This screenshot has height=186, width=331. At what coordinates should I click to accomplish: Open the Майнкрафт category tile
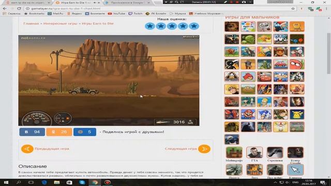point(234,153)
